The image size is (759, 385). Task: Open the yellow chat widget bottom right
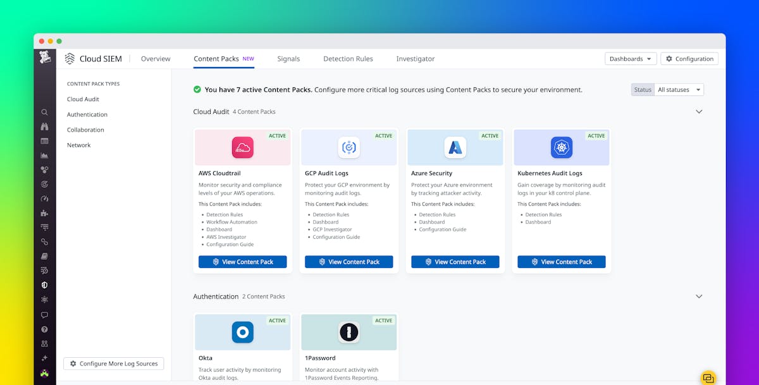click(708, 377)
